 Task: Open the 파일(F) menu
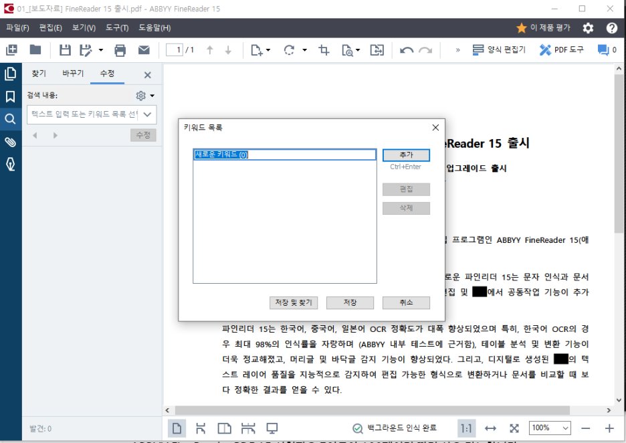click(x=17, y=27)
